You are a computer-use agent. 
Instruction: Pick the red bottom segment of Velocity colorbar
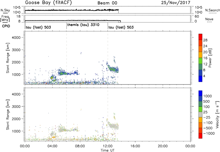200,136
